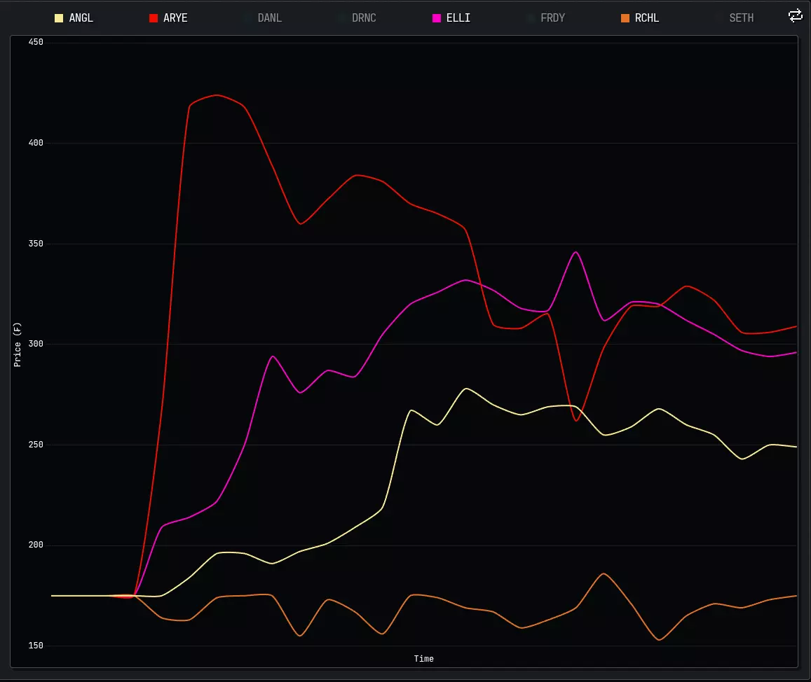Click the 450 y-axis label
Viewport: 811px width, 682px height.
[36, 42]
